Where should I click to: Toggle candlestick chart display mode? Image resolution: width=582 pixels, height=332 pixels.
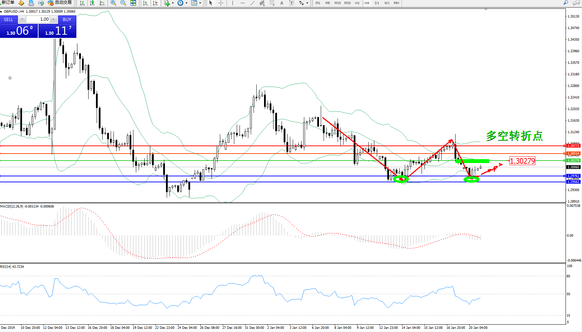click(x=92, y=3)
